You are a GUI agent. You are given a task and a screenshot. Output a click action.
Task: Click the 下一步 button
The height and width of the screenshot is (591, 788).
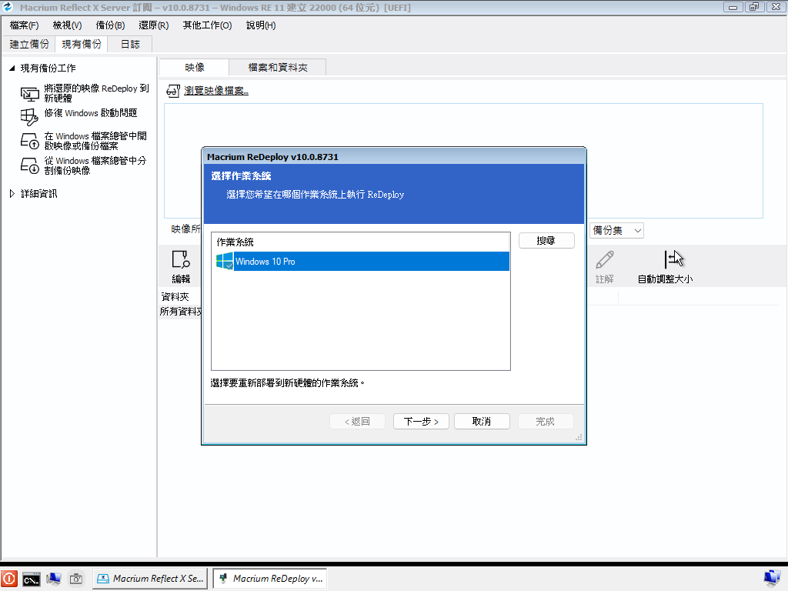pos(421,422)
